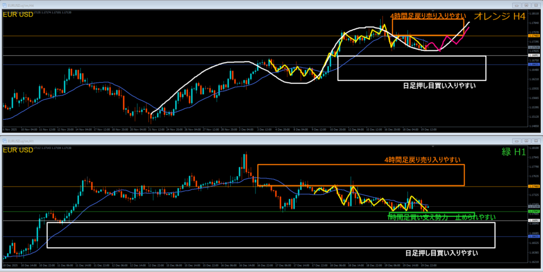
Task: Select green '1時間足買い支え勢力 止められやすい' label
Action: (441, 217)
